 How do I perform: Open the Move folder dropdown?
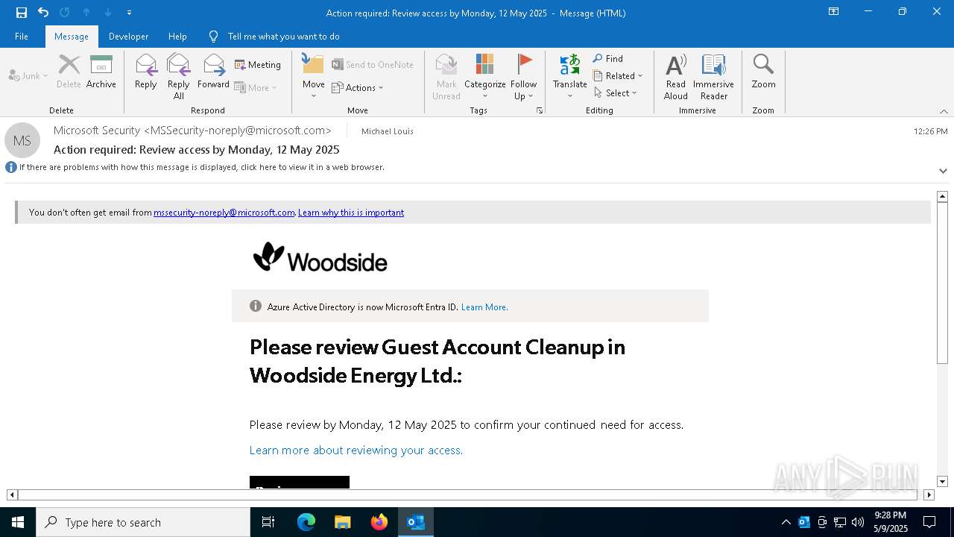coord(314,77)
